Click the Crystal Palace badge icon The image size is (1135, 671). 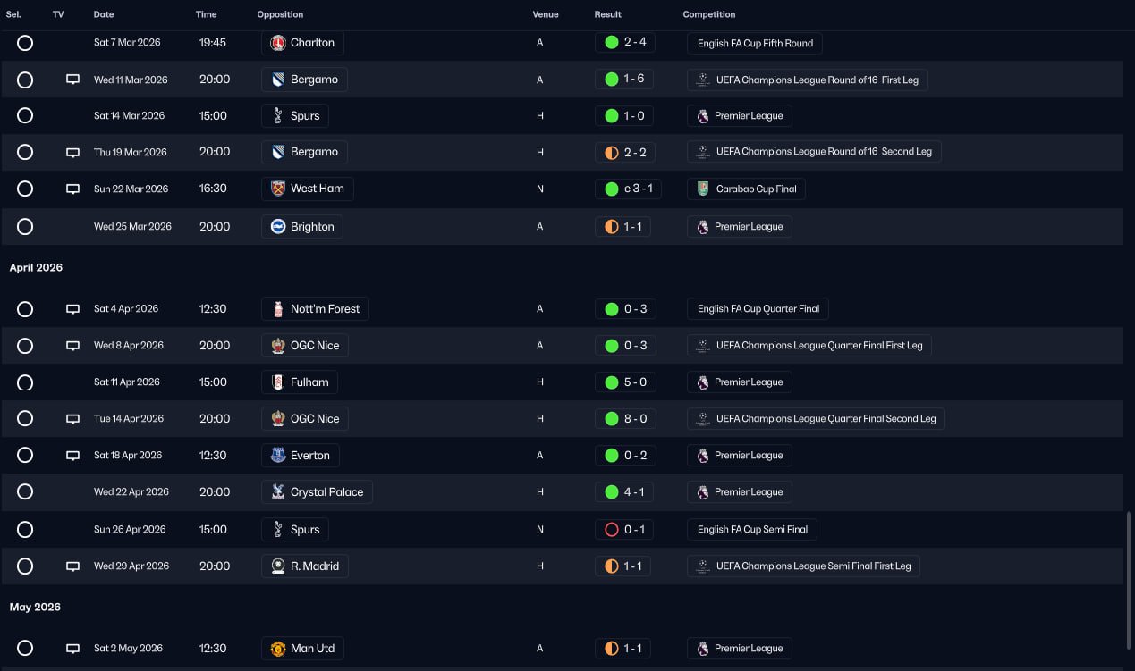277,492
